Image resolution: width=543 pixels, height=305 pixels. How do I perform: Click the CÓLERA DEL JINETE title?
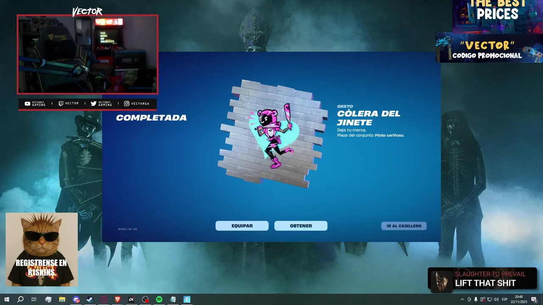tap(368, 118)
